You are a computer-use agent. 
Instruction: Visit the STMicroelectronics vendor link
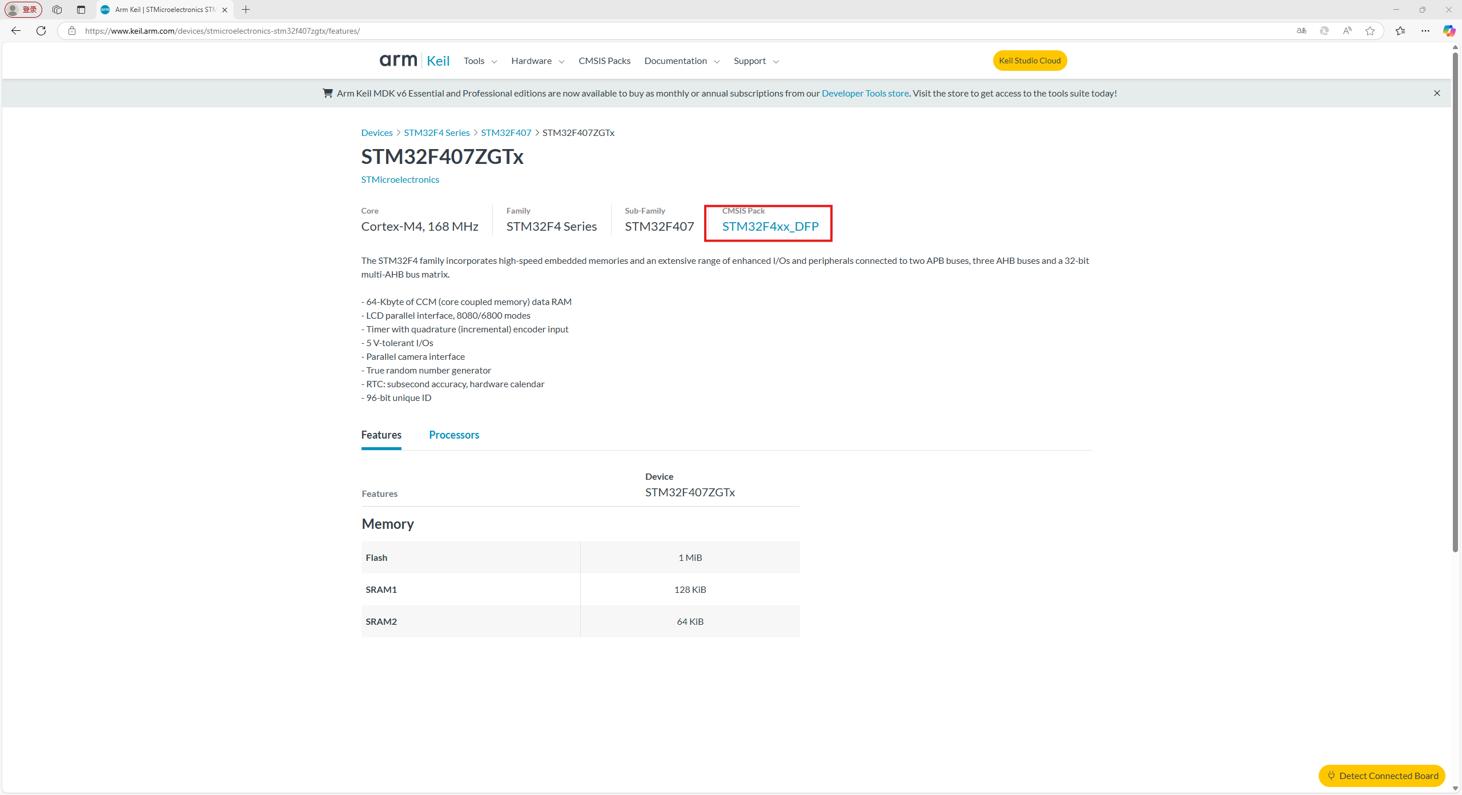(400, 179)
